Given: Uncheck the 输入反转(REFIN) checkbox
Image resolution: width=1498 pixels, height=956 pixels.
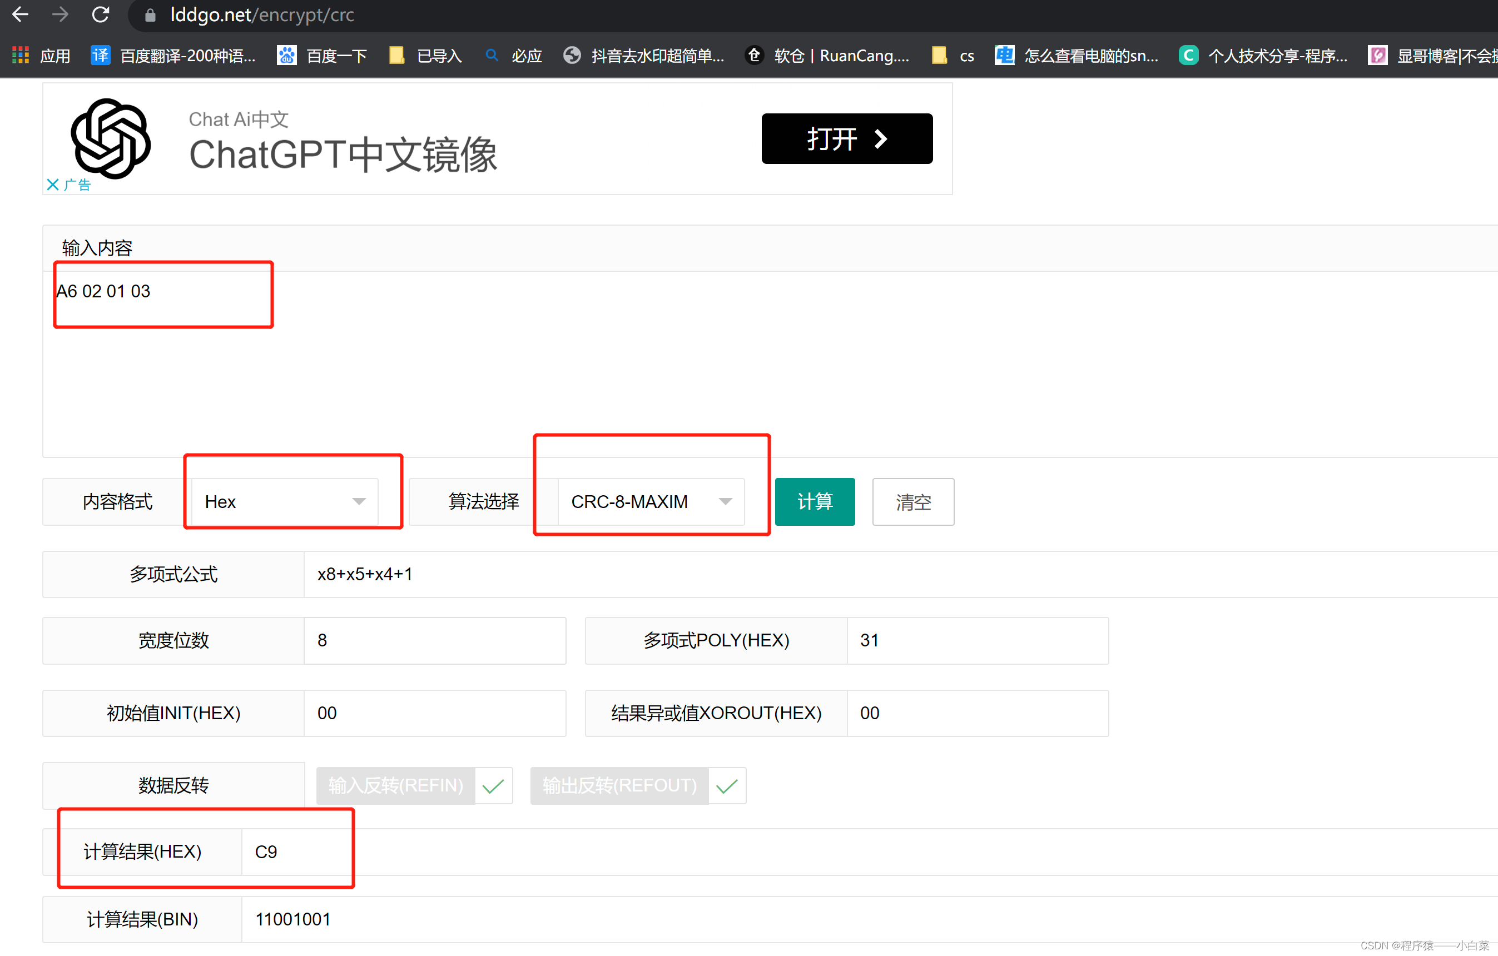Looking at the screenshot, I should pos(493,785).
